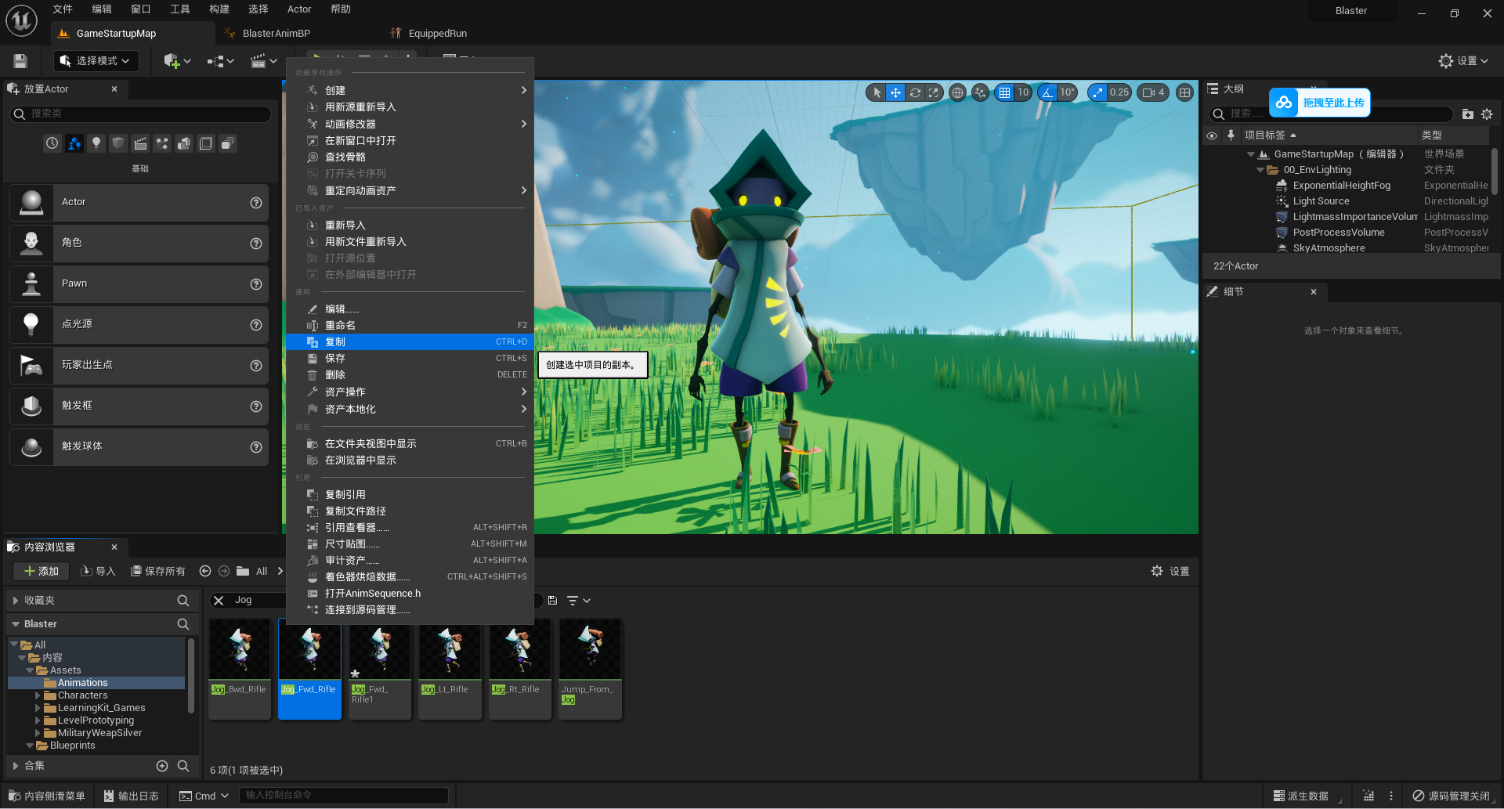Open the Blueprints toolbar dropdown
The width and height of the screenshot is (1504, 809).
pyautogui.click(x=220, y=61)
